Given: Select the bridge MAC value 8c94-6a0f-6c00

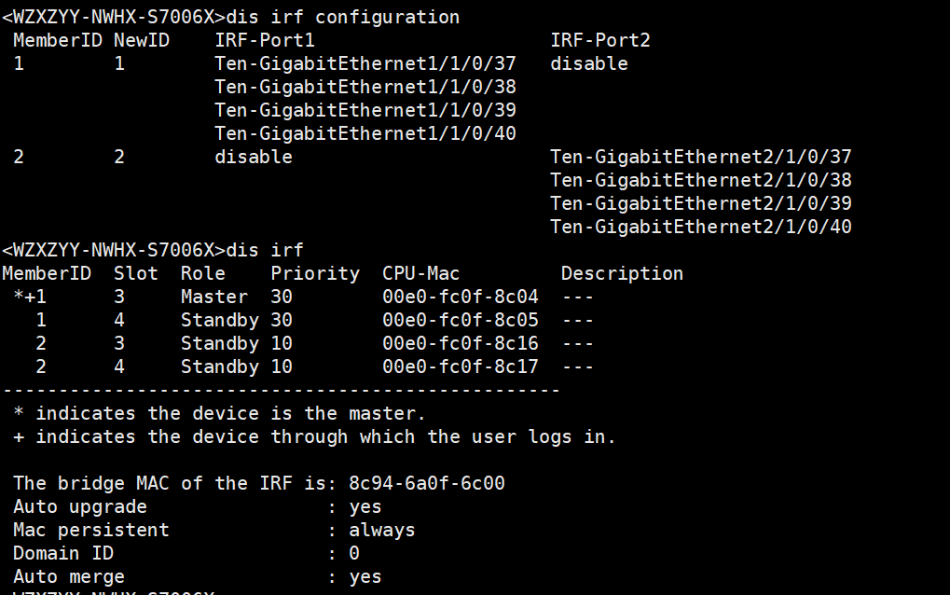Looking at the screenshot, I should coord(427,483).
